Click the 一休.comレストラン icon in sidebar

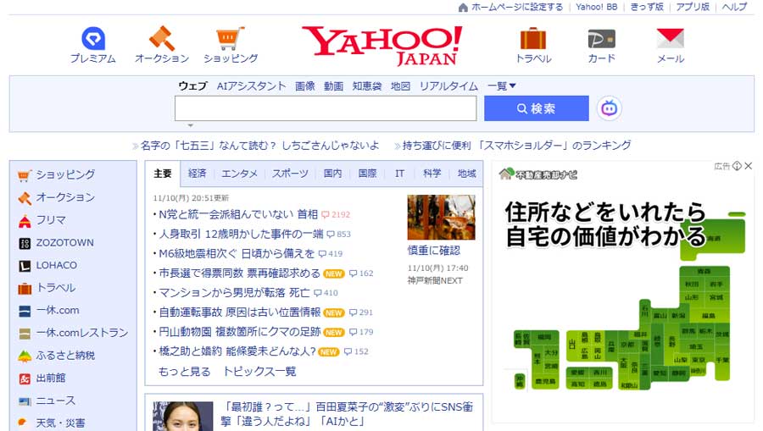[25, 334]
